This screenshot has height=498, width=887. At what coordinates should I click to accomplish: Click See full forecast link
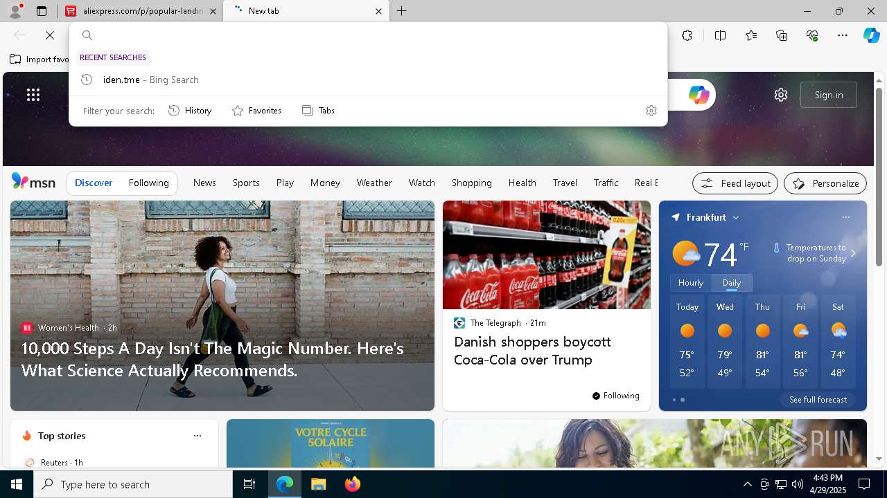818,400
